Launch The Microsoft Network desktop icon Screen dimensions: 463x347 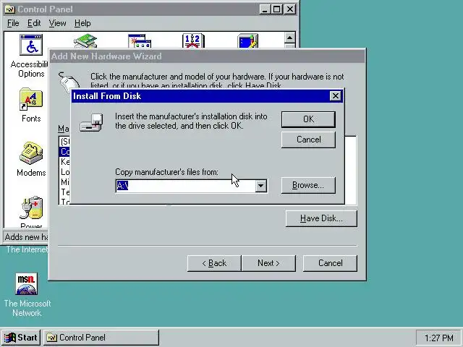pyautogui.click(x=27, y=284)
